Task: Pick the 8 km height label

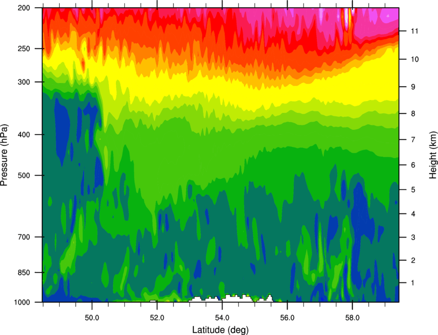Action: (413, 114)
